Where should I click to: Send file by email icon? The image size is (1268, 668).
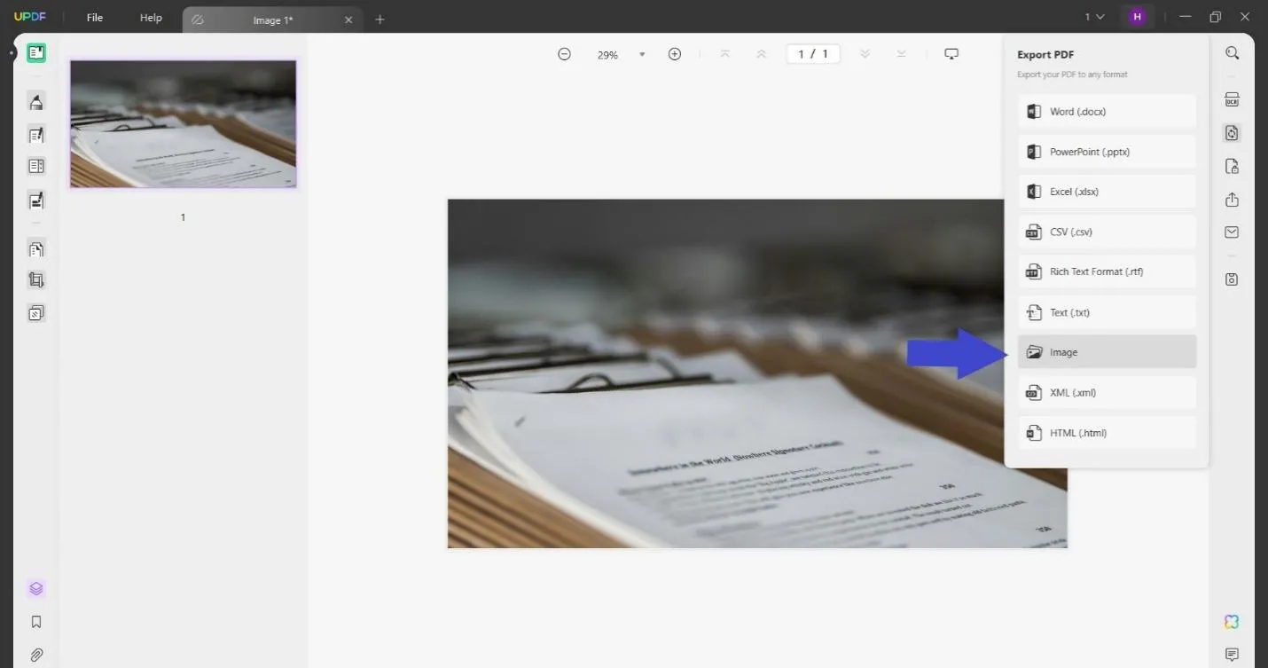pos(1232,232)
